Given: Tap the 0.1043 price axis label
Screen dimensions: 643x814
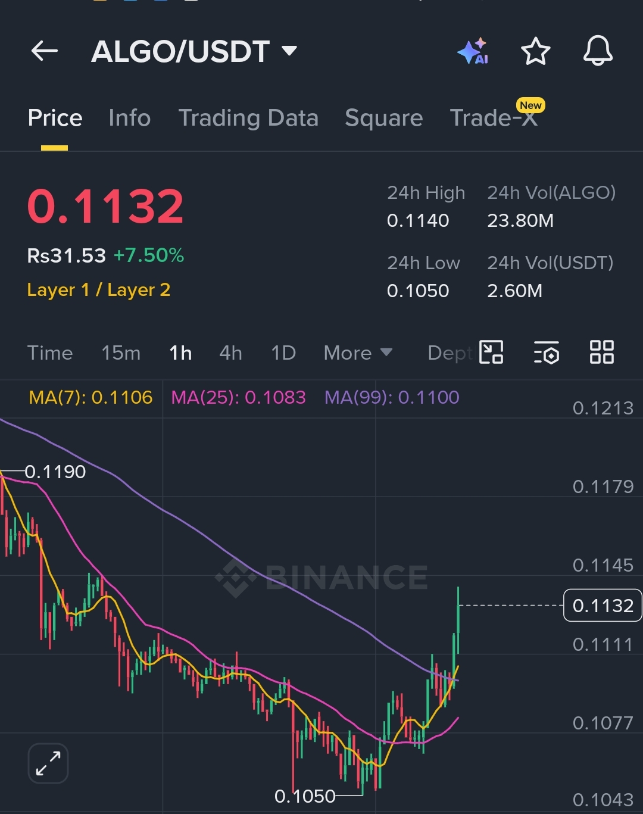Looking at the screenshot, I should coord(603,800).
